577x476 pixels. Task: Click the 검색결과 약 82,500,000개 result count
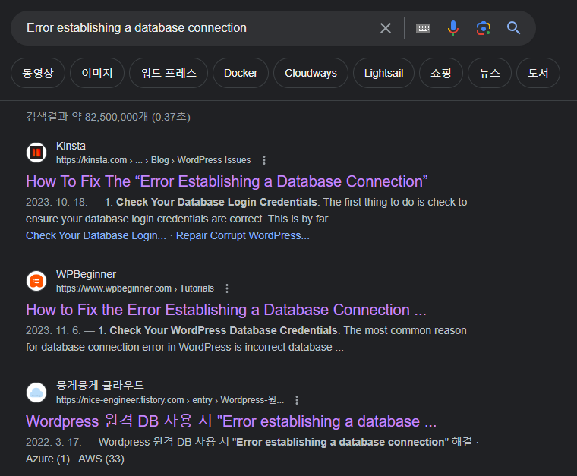click(x=108, y=117)
